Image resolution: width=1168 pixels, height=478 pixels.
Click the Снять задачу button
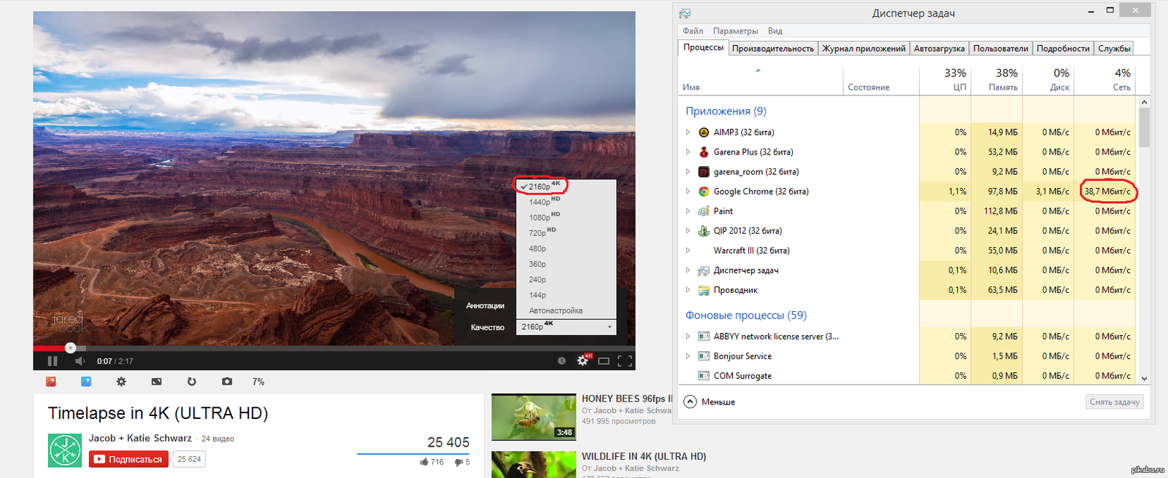tap(1115, 401)
